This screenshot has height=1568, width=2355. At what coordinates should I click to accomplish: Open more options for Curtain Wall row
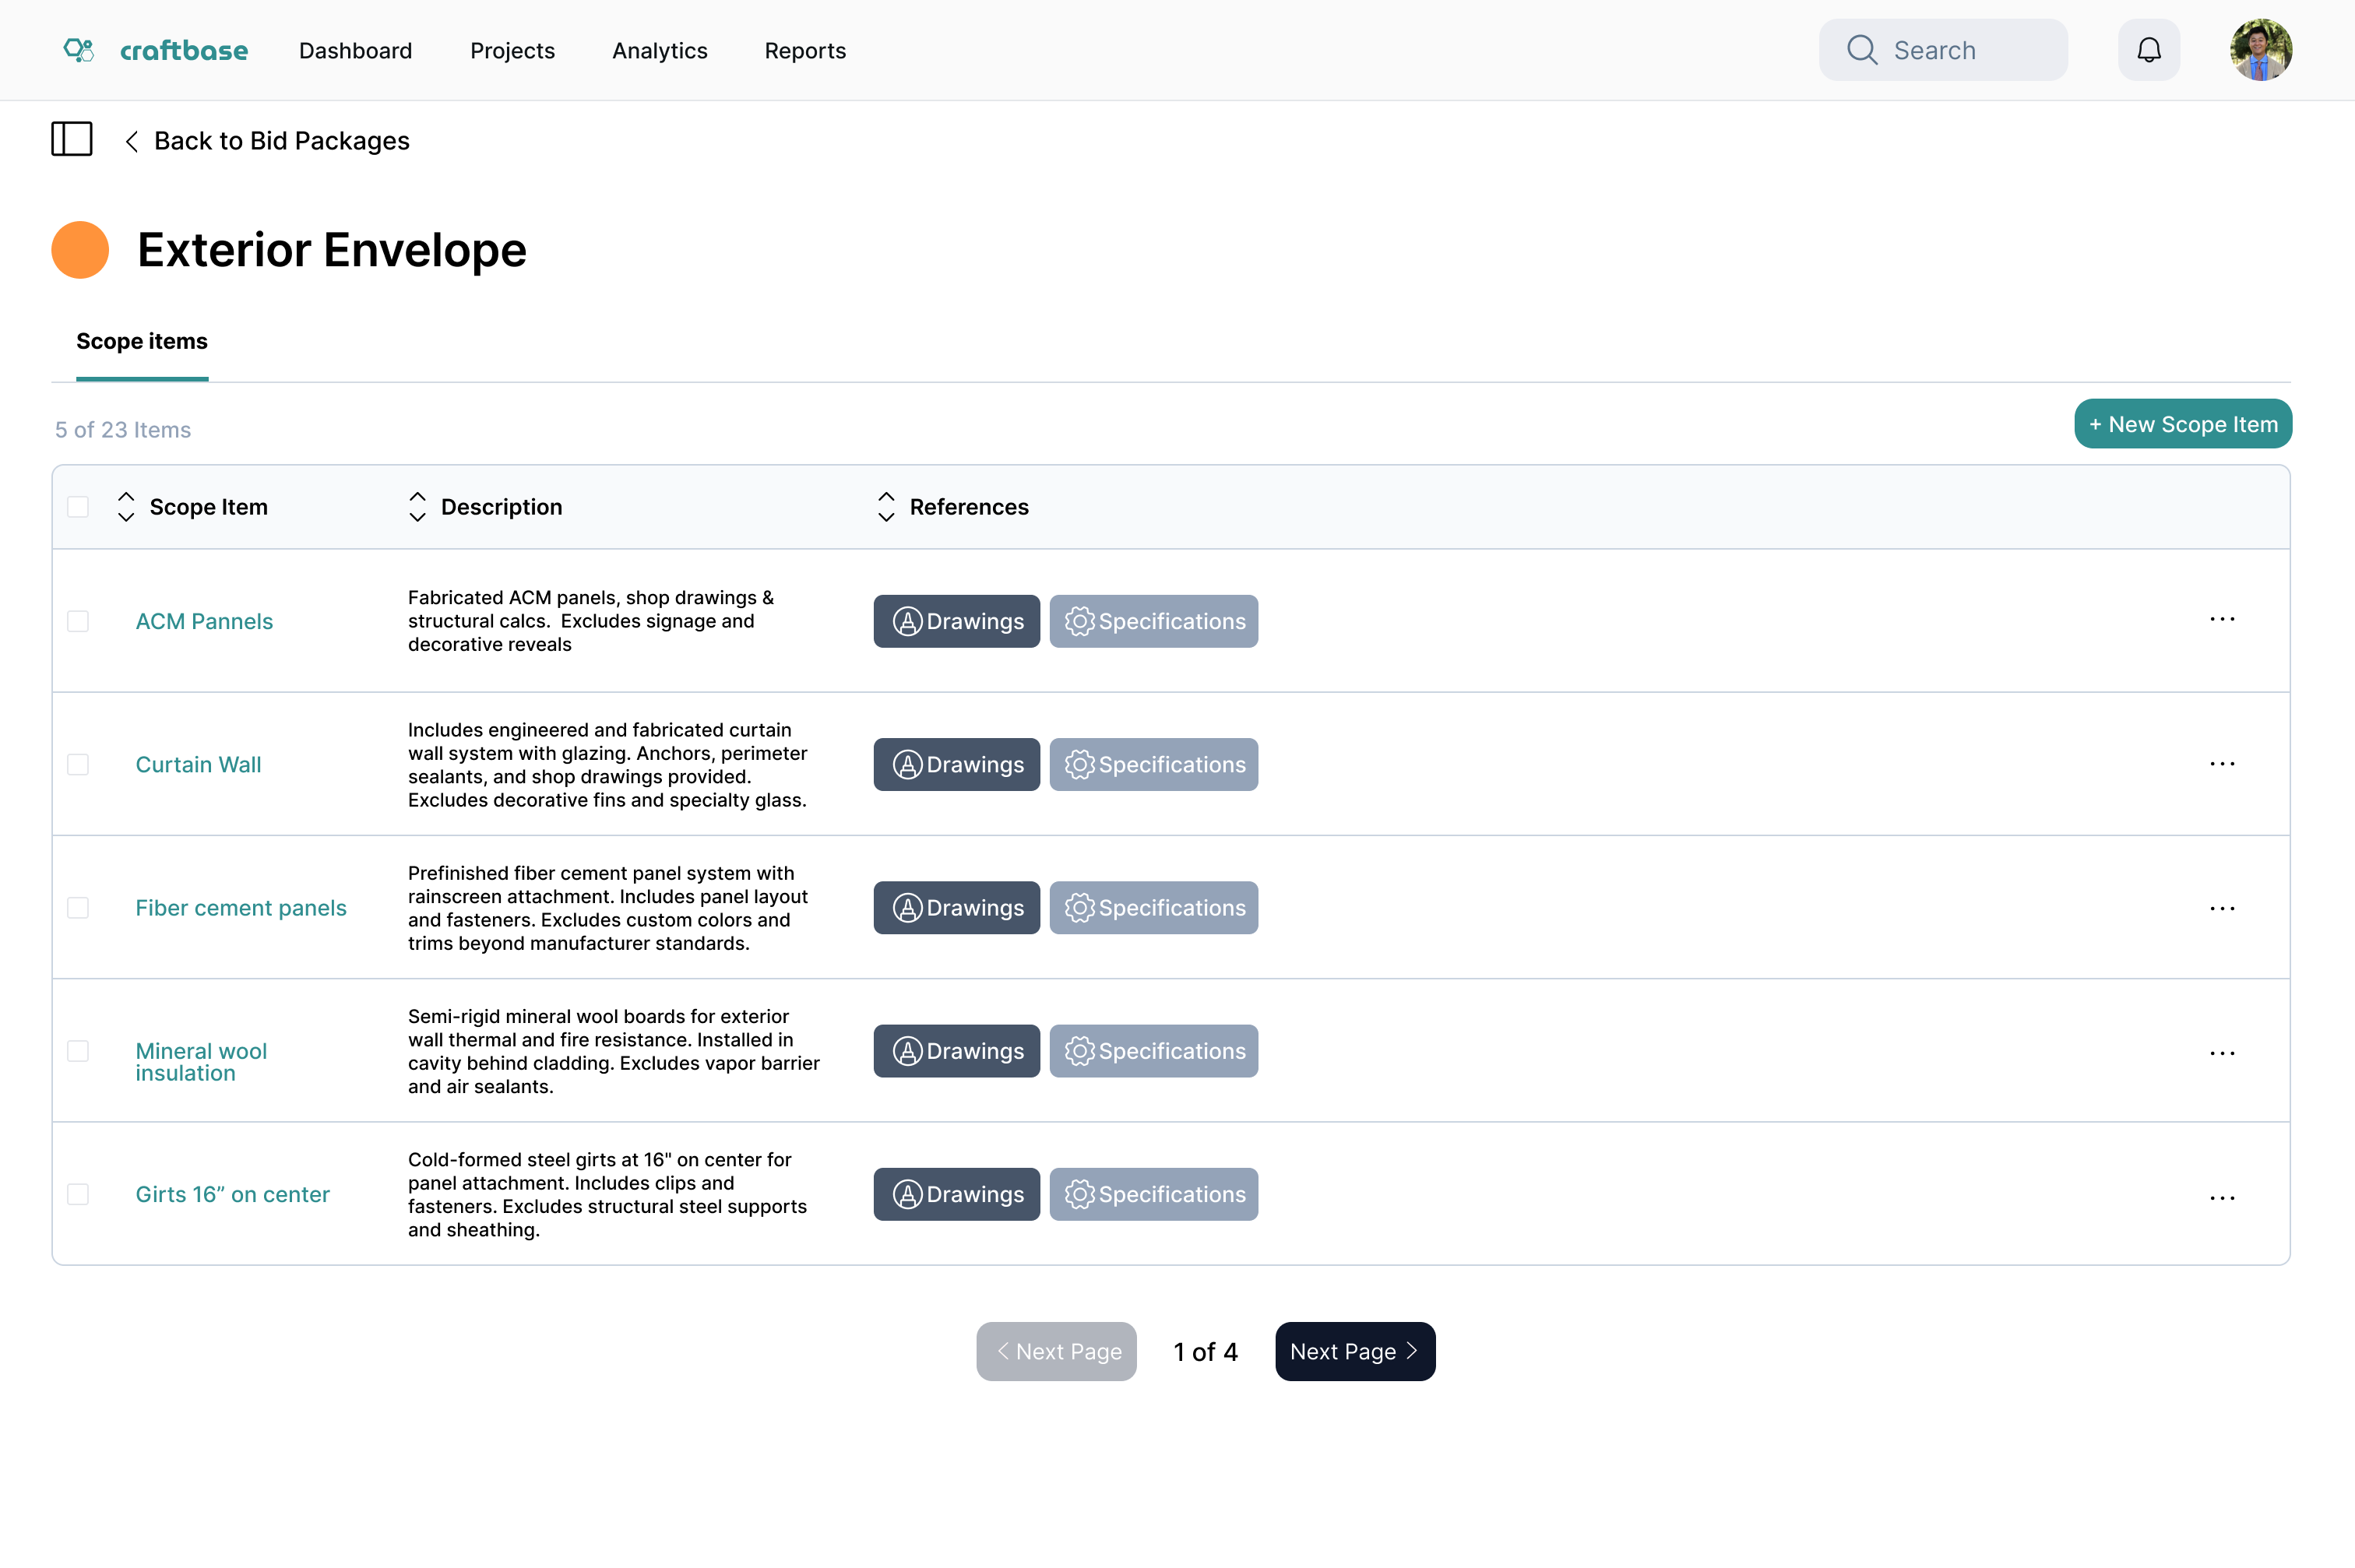pos(2221,764)
